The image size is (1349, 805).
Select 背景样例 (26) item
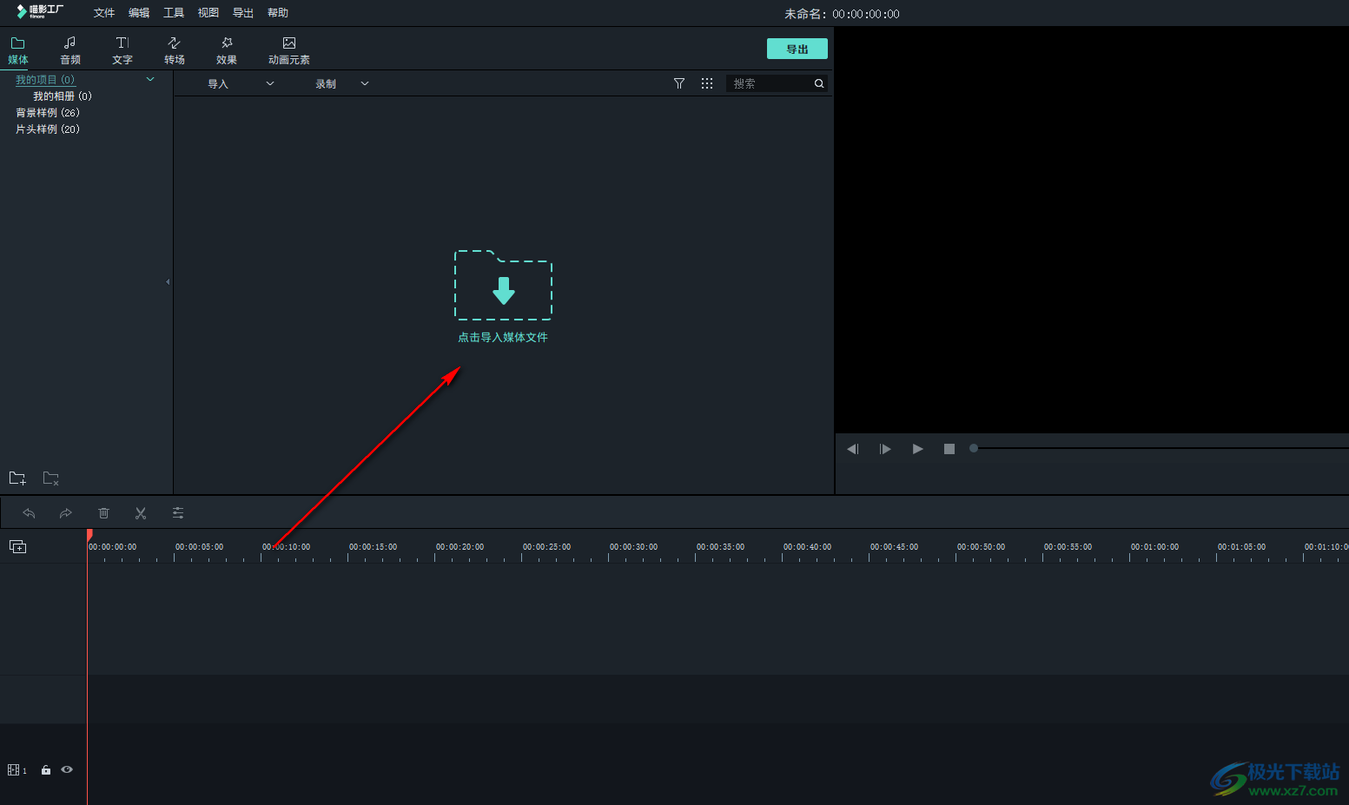(48, 113)
